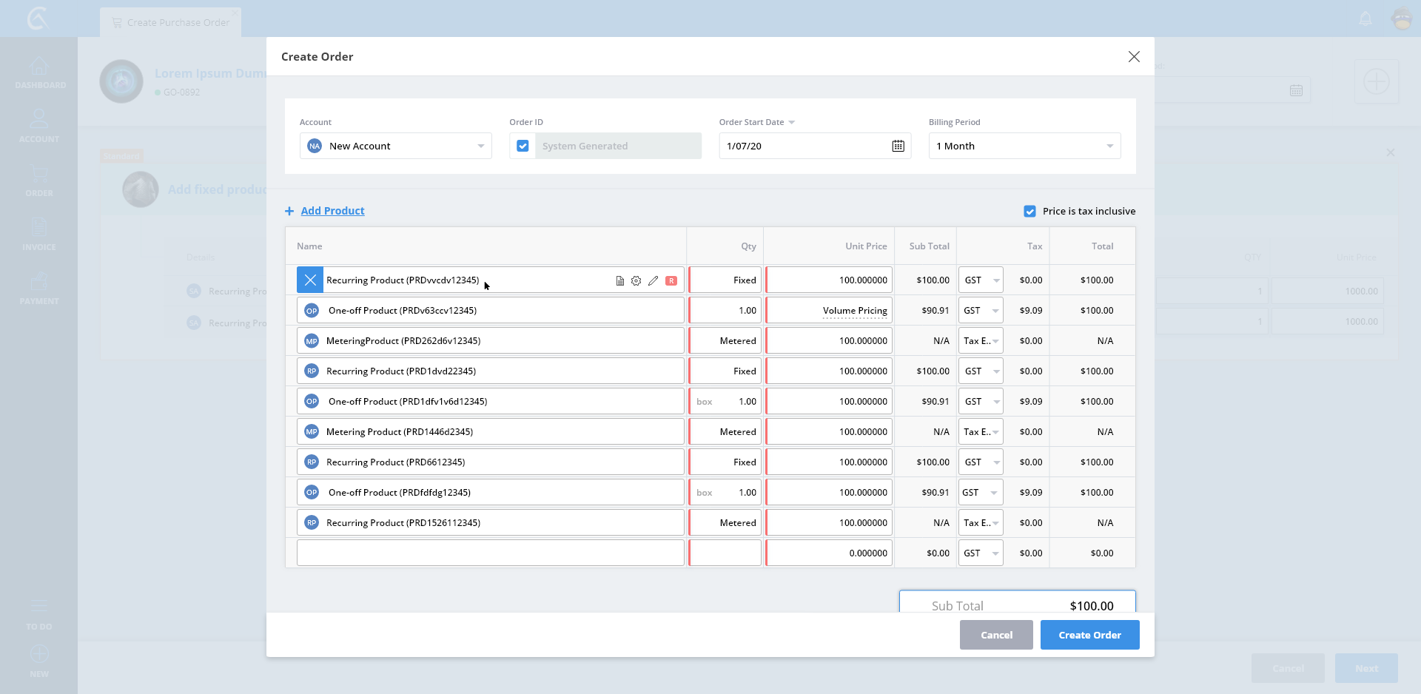The height and width of the screenshot is (694, 1421).
Task: Click the plus icon beside Add Product
Action: click(289, 212)
